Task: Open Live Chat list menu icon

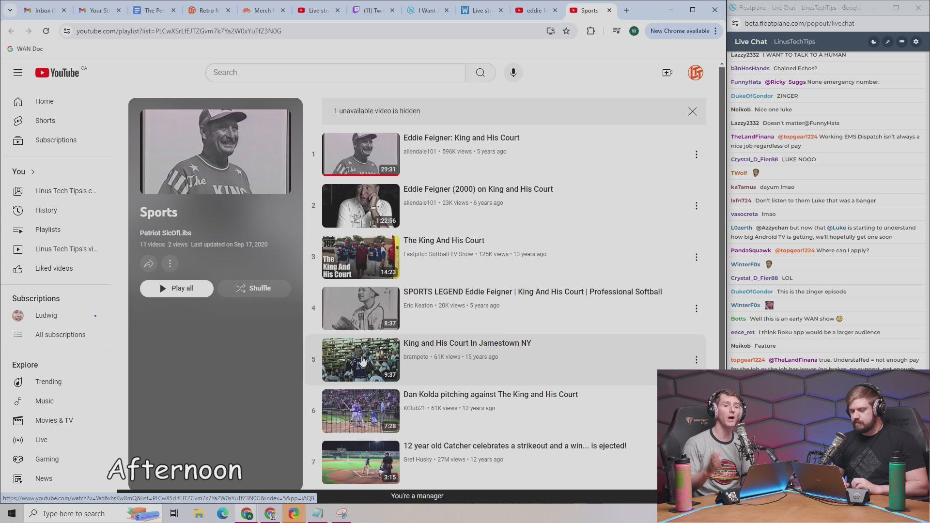Action: tap(902, 42)
